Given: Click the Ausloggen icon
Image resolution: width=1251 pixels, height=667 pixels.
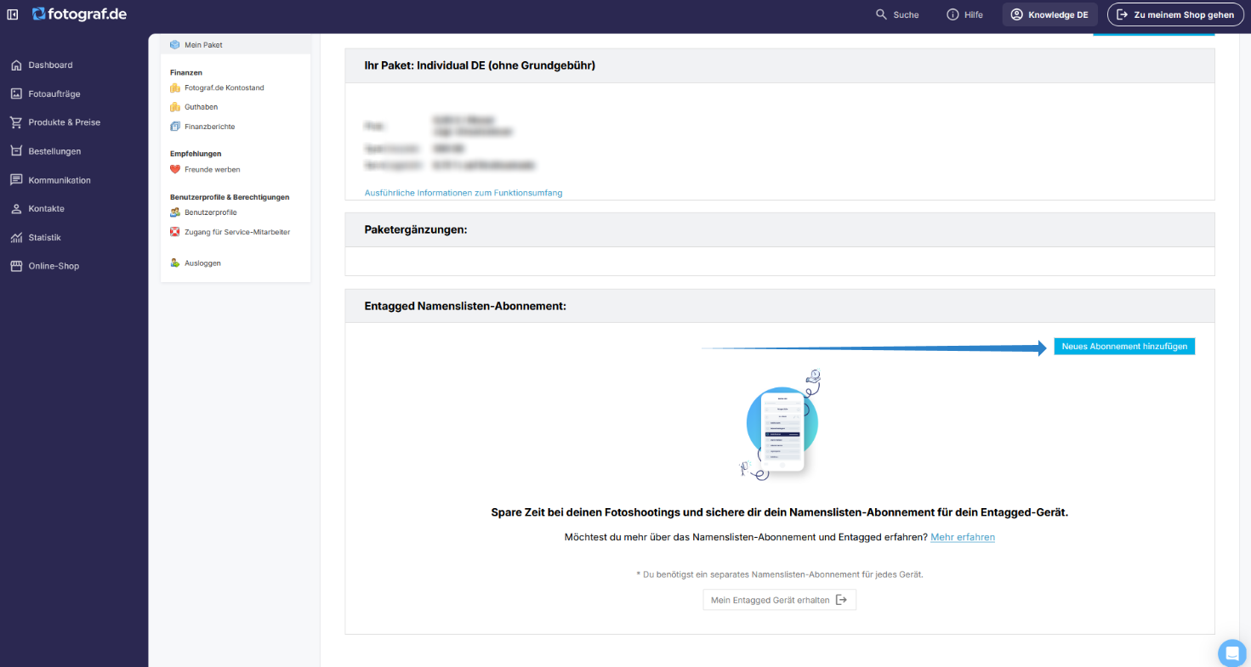Looking at the screenshot, I should pyautogui.click(x=175, y=263).
